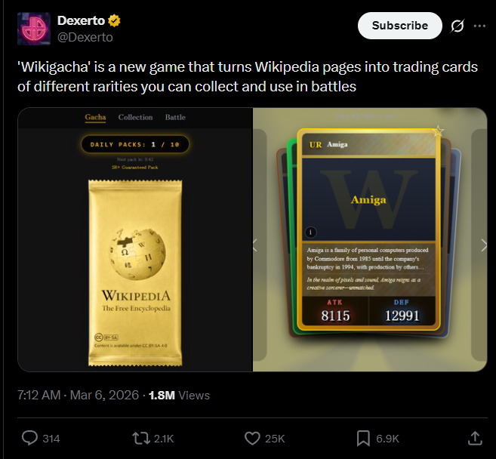Share the post via upload icon

click(475, 438)
